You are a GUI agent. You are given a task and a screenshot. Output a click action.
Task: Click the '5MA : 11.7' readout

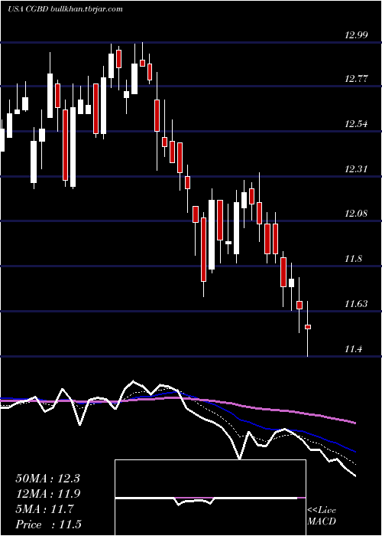pos(44,509)
